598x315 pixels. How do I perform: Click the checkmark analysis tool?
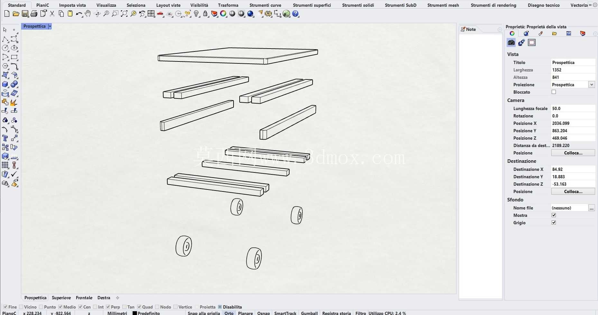[14, 174]
